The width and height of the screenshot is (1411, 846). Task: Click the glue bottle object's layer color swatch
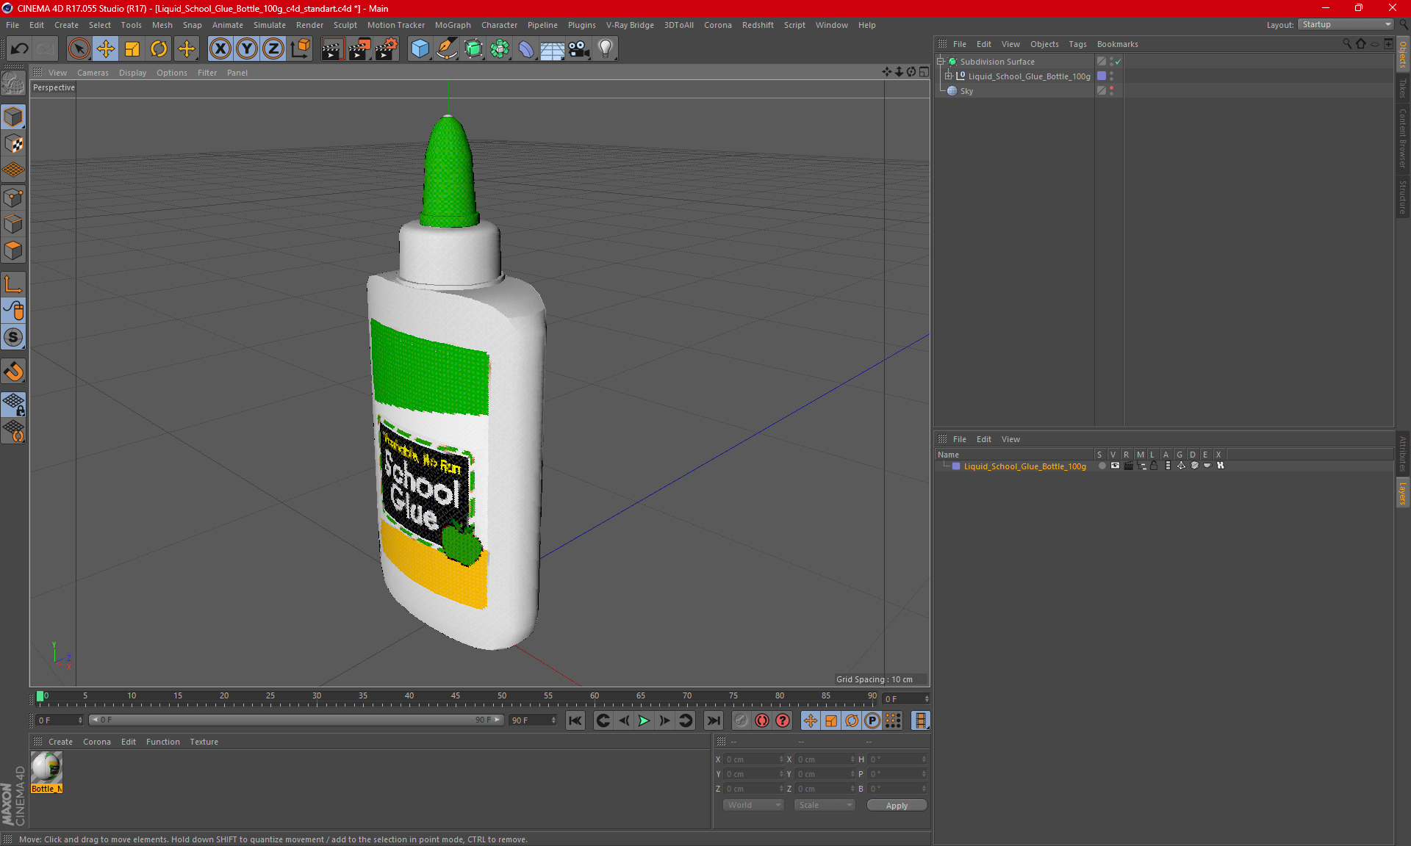tap(1102, 76)
